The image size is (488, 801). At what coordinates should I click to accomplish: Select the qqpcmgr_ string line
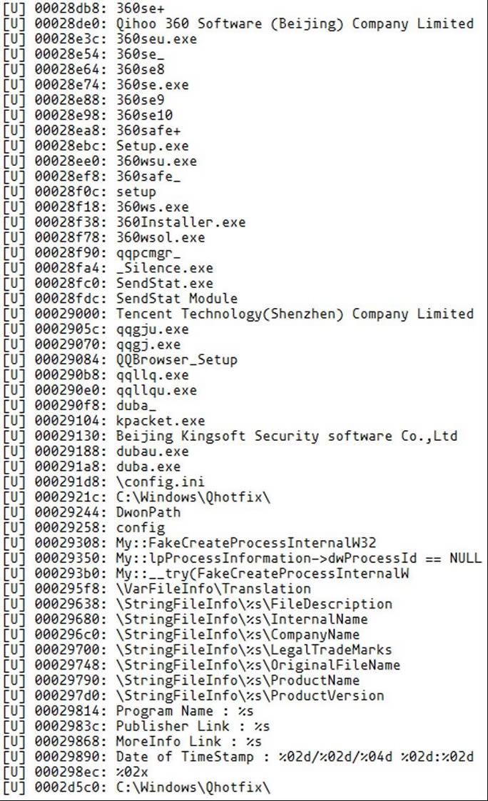tap(148, 253)
